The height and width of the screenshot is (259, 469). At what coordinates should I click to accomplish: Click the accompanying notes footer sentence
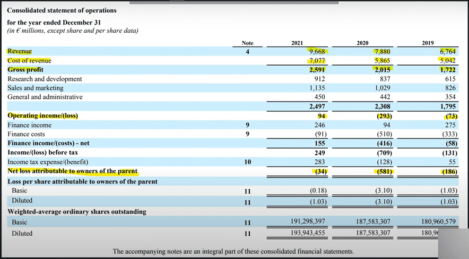pos(233,251)
